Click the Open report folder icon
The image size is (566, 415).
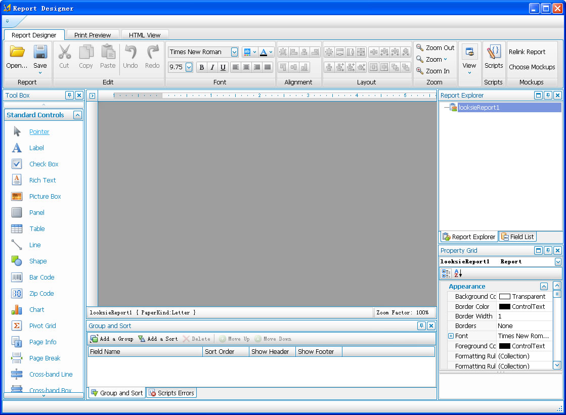point(17,52)
